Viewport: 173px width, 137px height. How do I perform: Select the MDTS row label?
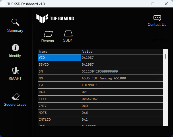43,113
